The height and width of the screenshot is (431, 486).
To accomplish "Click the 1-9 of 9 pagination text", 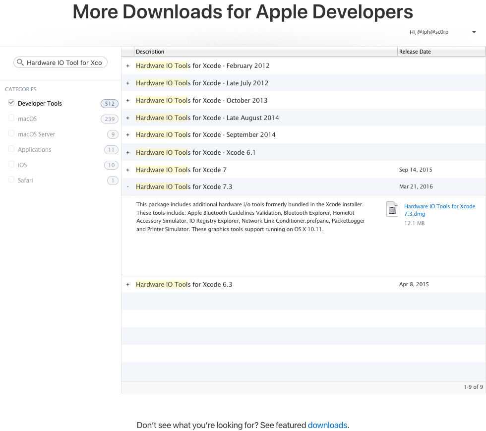I will tap(473, 387).
